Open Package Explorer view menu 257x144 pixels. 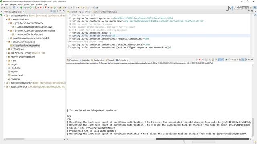[57, 11]
